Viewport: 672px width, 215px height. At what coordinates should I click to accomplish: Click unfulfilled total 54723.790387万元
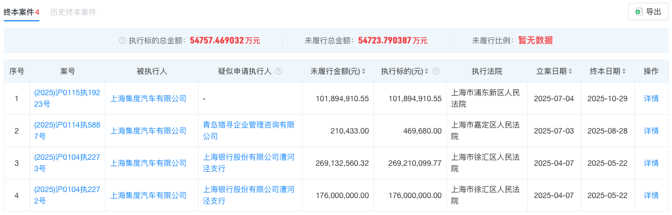click(x=393, y=40)
